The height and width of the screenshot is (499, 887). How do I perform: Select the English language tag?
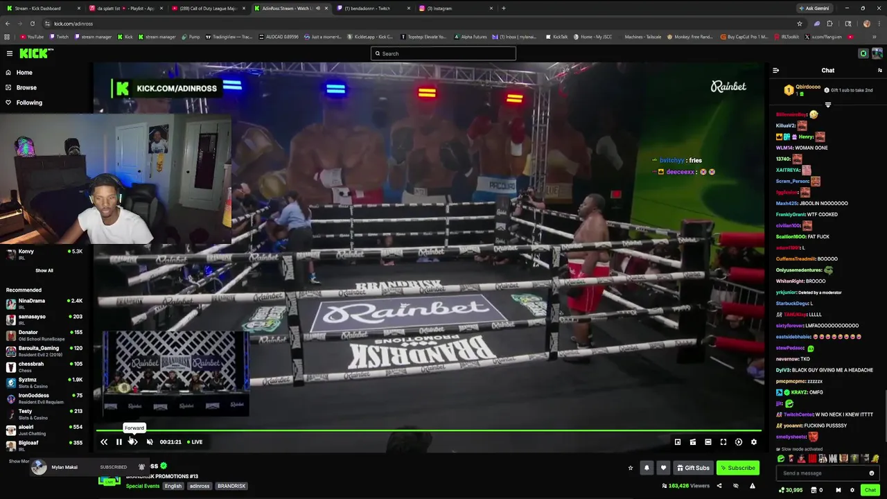(x=173, y=486)
